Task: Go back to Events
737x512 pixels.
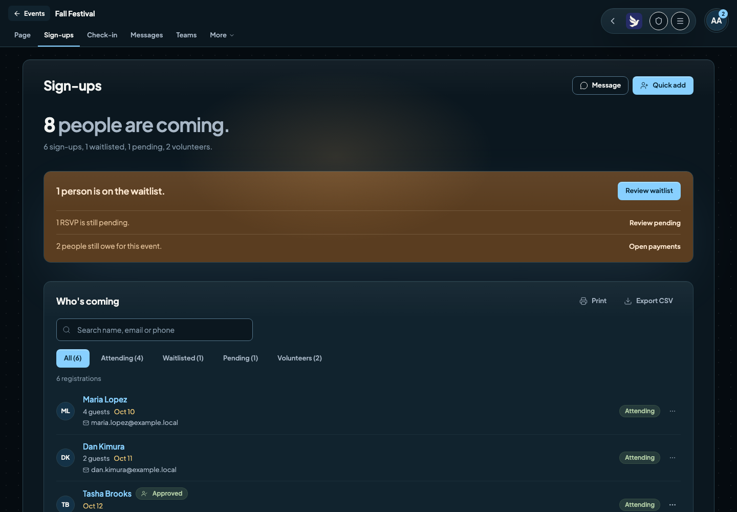Action: pos(29,14)
